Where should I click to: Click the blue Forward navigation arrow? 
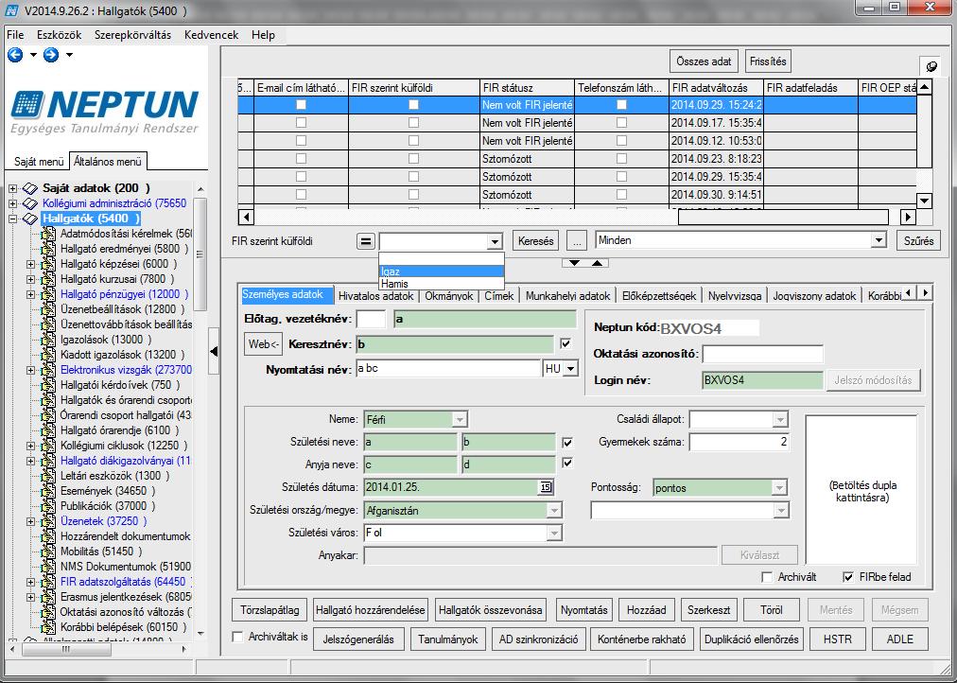[x=51, y=55]
